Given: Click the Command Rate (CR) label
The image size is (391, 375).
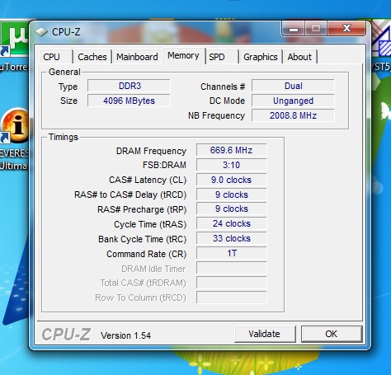Looking at the screenshot, I should (147, 254).
